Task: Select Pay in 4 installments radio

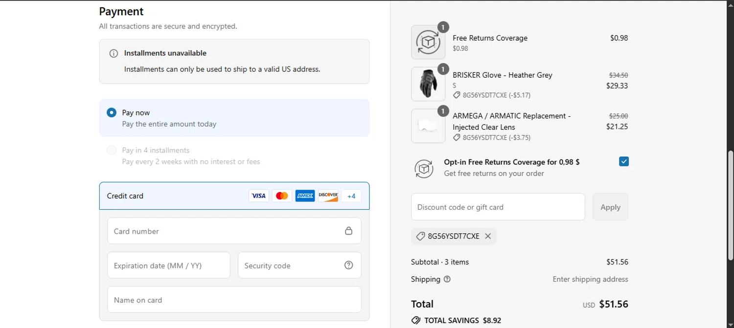Action: [x=112, y=151]
